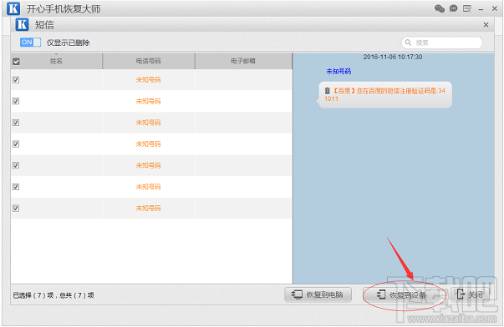The height and width of the screenshot is (327, 504).
Task: Uncheck the third message row checkbox
Action: tap(16, 123)
